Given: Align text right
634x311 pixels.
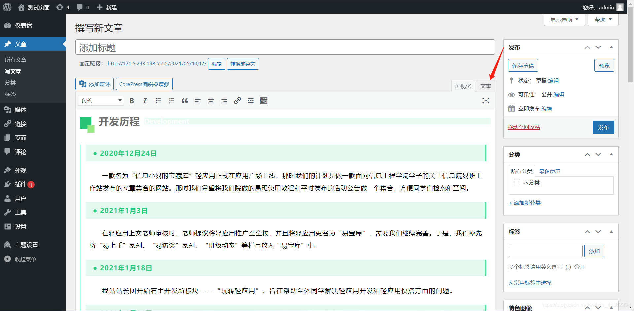Looking at the screenshot, I should (x=224, y=101).
